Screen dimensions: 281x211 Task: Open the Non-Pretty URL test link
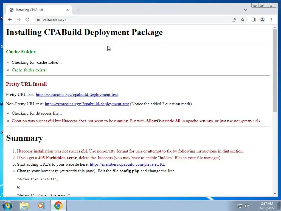tap(87, 104)
